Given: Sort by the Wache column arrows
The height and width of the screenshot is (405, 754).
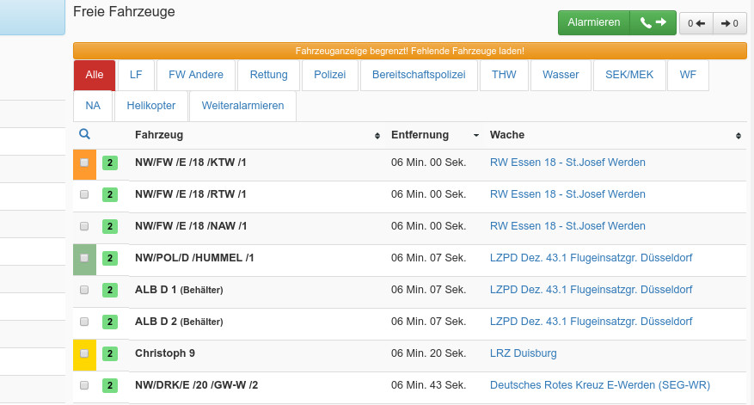Looking at the screenshot, I should click(x=739, y=136).
